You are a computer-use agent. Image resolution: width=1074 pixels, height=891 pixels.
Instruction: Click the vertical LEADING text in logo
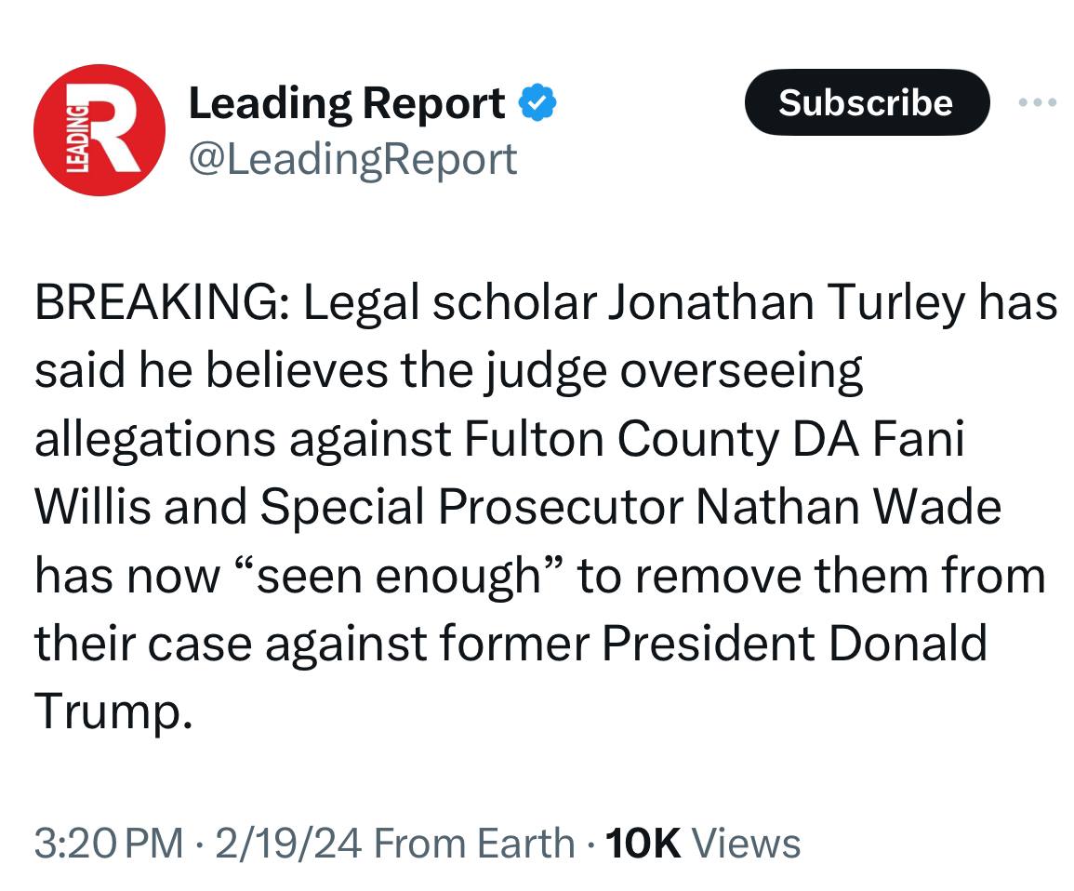coord(74,131)
